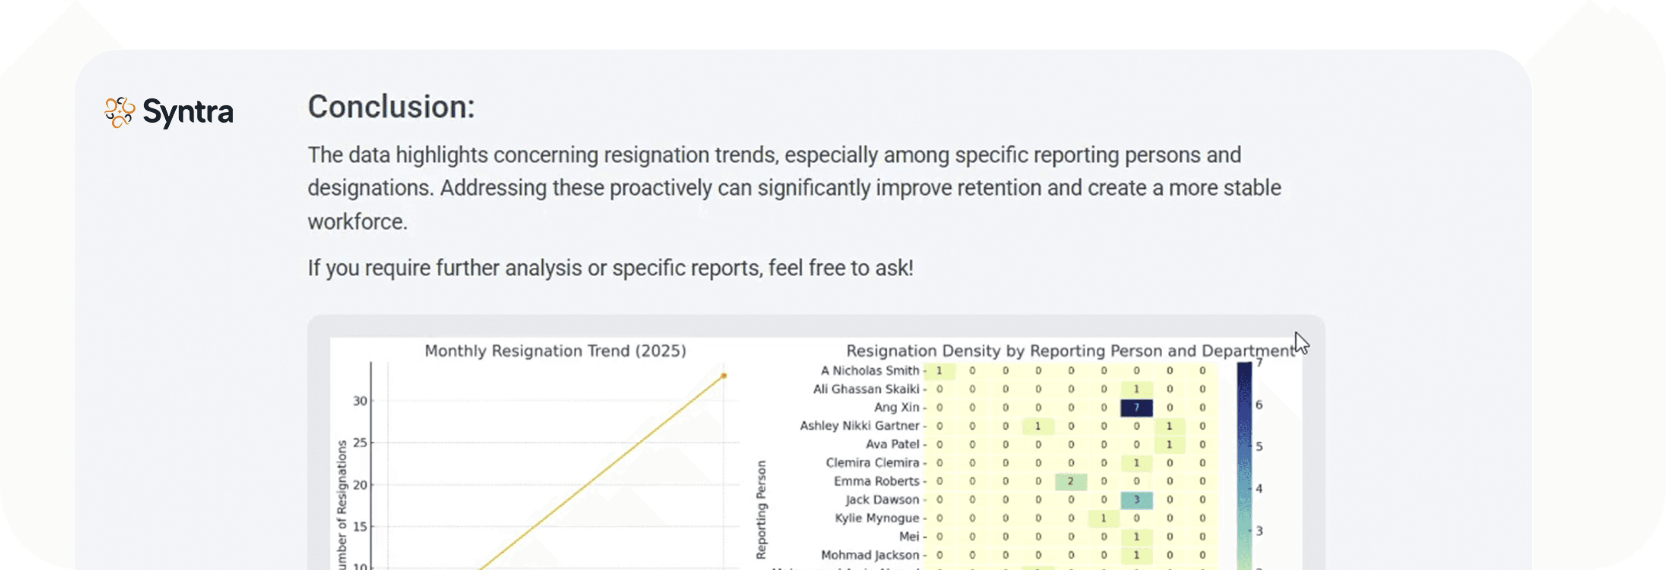Click the Ashley Nikki Gartner row label
Screen dimensions: 1666x570
click(x=859, y=426)
